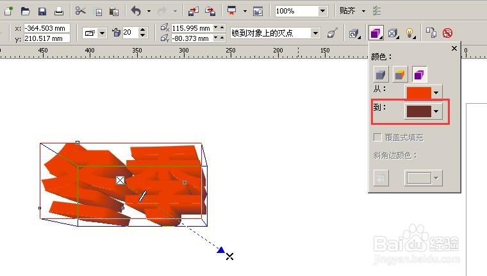Click the clear extrusion icon
The width and height of the screenshot is (487, 276).
(447, 33)
